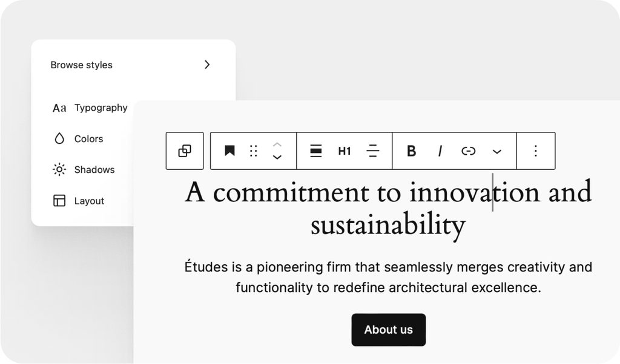Change heading level via H1 button
This screenshot has height=364, width=620.
click(345, 151)
